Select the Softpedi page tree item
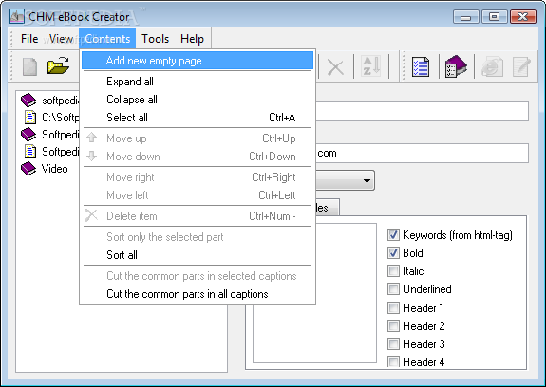The height and width of the screenshot is (387, 546). [x=52, y=152]
